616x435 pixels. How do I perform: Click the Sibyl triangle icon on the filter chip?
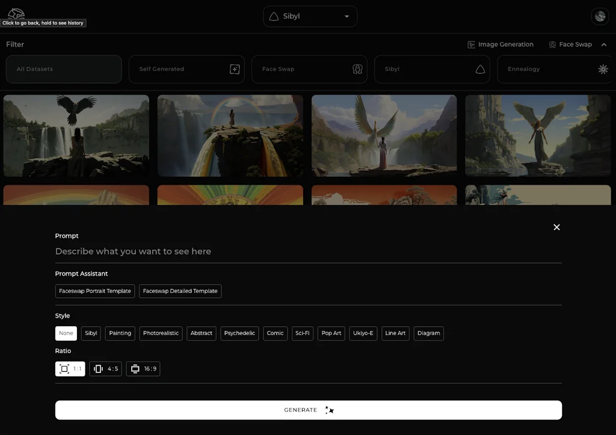[479, 69]
